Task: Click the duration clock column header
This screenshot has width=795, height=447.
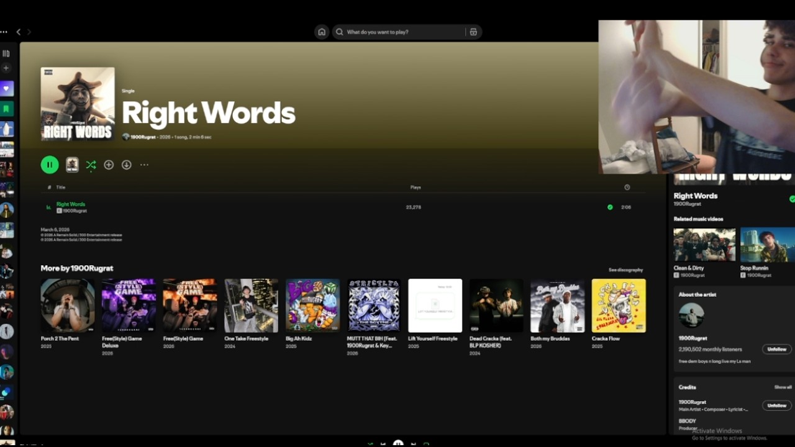Action: [x=627, y=187]
